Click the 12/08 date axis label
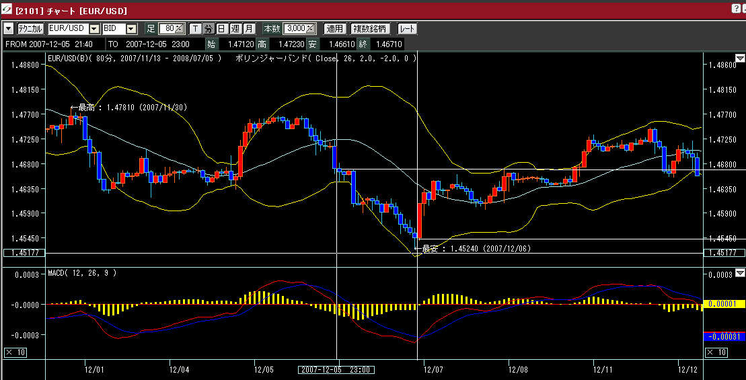 pyautogui.click(x=518, y=369)
